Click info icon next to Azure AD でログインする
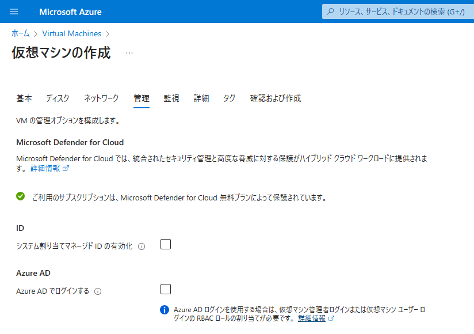Image resolution: width=474 pixels, height=334 pixels. click(x=98, y=291)
